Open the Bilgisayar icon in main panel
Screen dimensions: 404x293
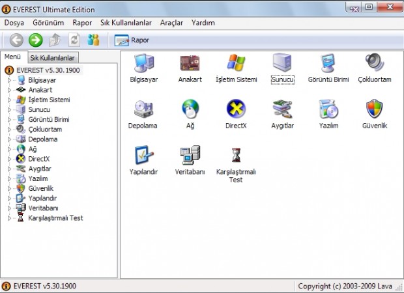click(144, 63)
